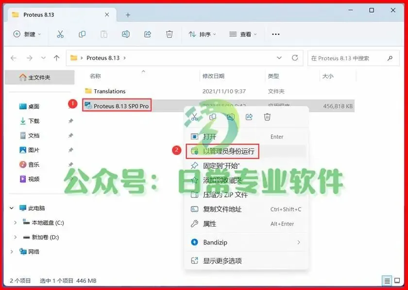Open the 新建 (New) dropdown
Screen dimensions: 408x290
27,34
